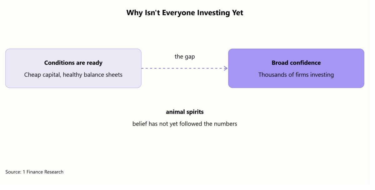
Task: Select the dashed connector line
Action: pyautogui.click(x=184, y=68)
